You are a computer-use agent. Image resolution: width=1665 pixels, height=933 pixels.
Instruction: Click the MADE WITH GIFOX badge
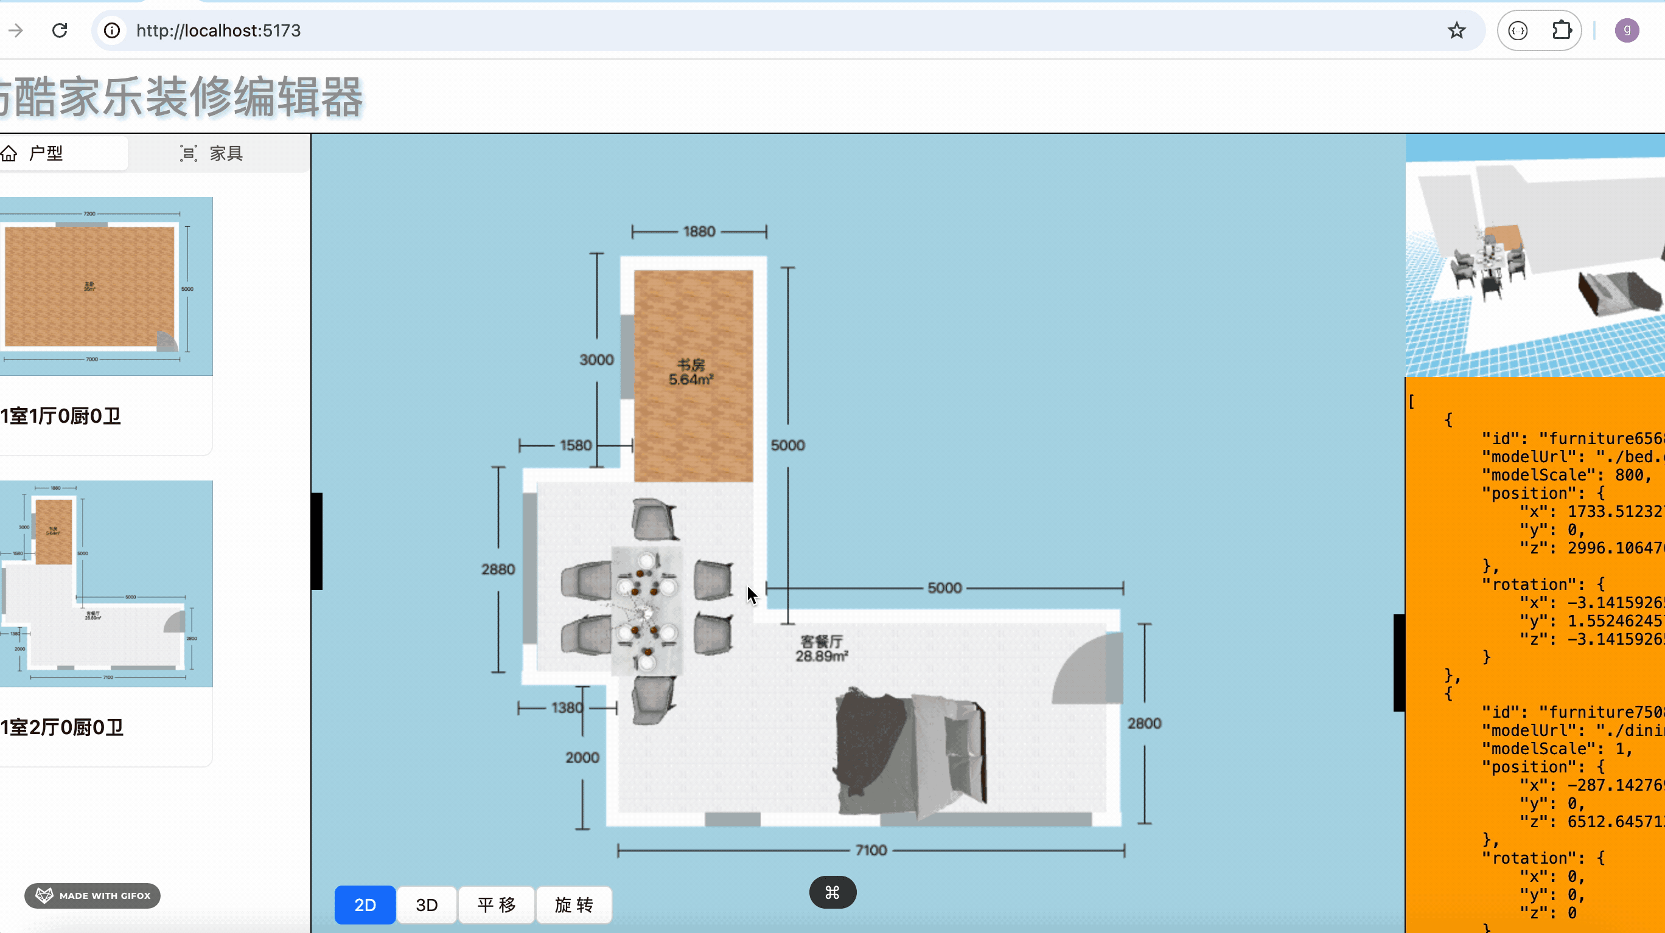click(92, 895)
